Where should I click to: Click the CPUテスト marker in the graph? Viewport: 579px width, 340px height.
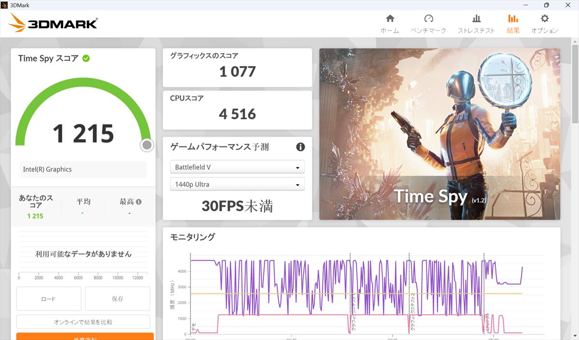tap(487, 321)
